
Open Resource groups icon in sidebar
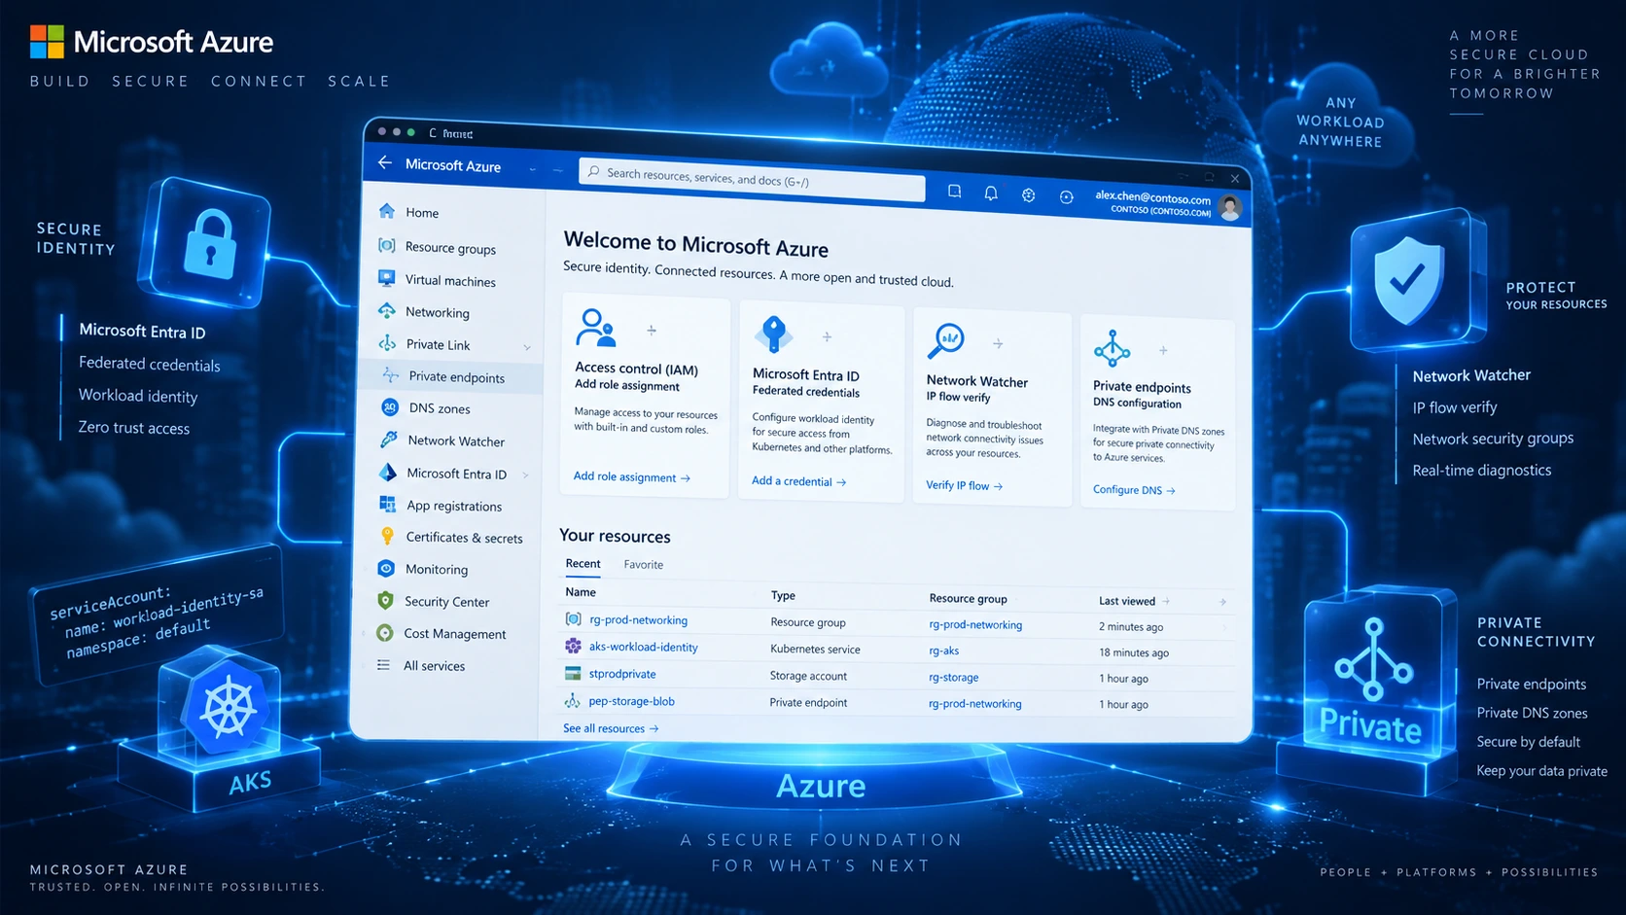point(387,246)
